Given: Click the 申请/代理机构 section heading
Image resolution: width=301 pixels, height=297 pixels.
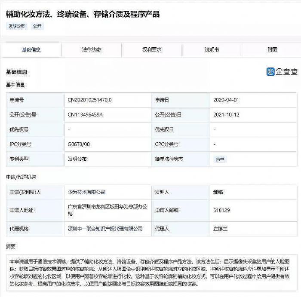Looking at the screenshot, I should 21,177.
